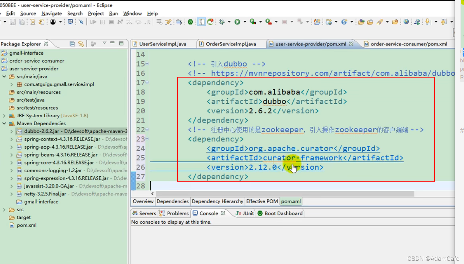Open the Run menu
This screenshot has height=264, width=464.
pyautogui.click(x=114, y=13)
